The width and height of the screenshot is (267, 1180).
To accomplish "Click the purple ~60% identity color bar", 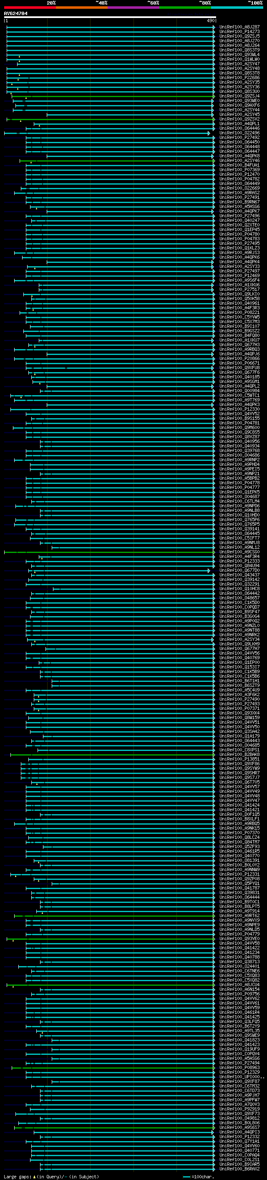I will [x=133, y=8].
